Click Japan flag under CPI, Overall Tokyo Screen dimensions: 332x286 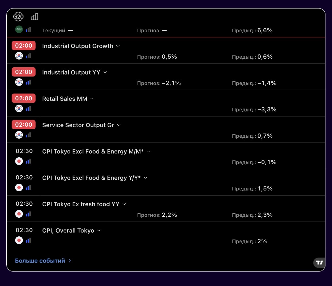[19, 240]
